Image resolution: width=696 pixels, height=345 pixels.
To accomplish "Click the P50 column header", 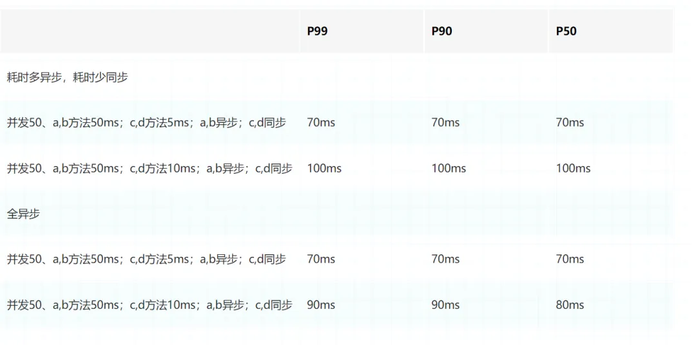I will [566, 31].
